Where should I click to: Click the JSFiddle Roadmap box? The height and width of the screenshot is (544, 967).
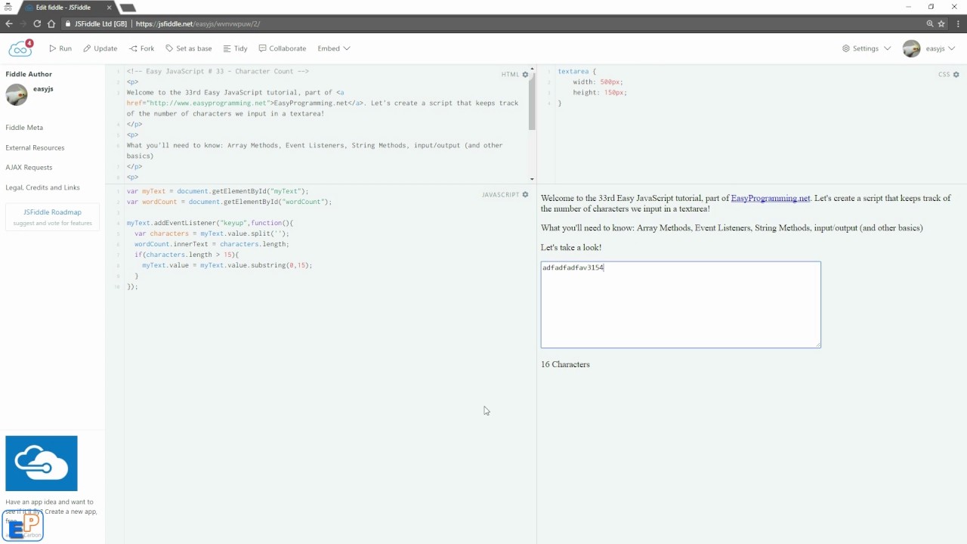point(52,217)
